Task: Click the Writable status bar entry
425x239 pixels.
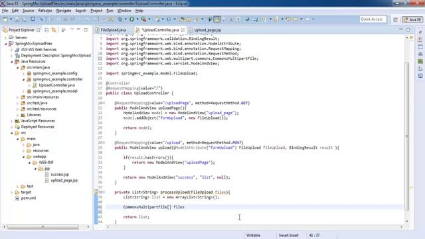Action: [253, 236]
